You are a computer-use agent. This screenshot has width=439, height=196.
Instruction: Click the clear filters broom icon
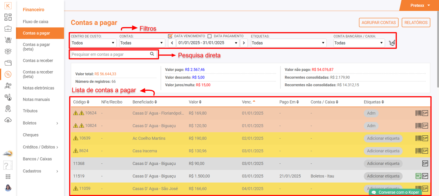click(x=392, y=43)
